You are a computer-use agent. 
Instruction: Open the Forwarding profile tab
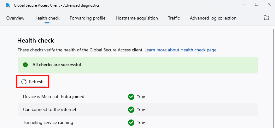click(x=87, y=18)
